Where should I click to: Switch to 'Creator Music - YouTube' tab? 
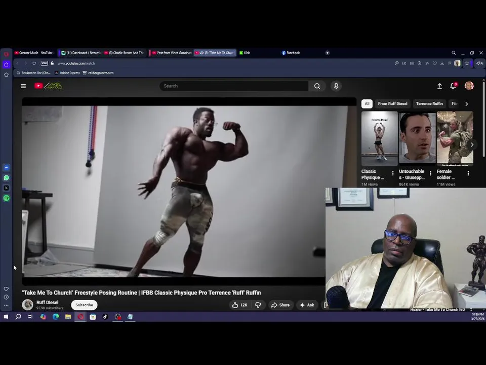[x=34, y=53]
